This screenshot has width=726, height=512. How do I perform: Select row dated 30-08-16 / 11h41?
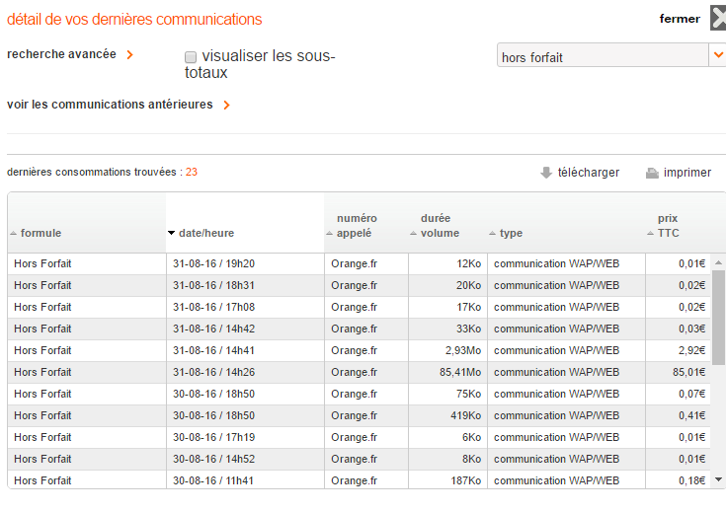pyautogui.click(x=359, y=479)
